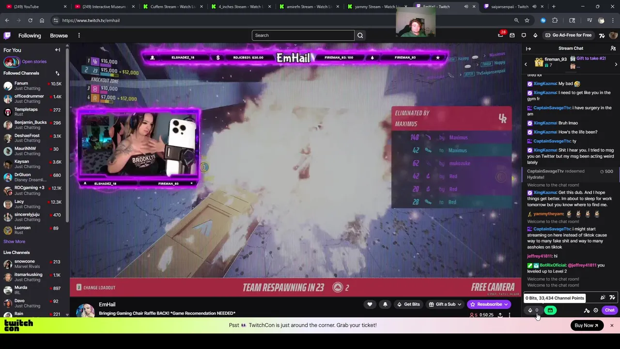Open Chrome media controls icon
This screenshot has width=620, height=349.
pyautogui.click(x=589, y=20)
